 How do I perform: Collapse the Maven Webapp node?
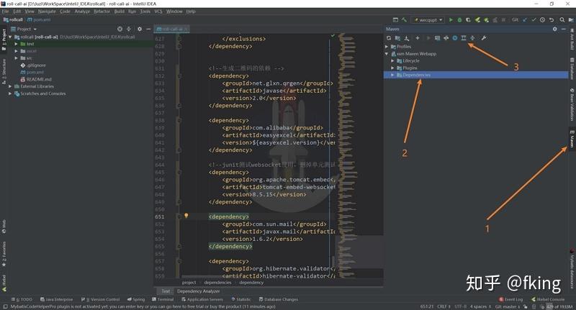pos(387,54)
